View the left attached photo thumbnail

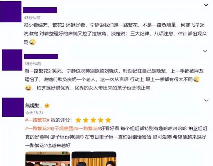click(x=48, y=159)
